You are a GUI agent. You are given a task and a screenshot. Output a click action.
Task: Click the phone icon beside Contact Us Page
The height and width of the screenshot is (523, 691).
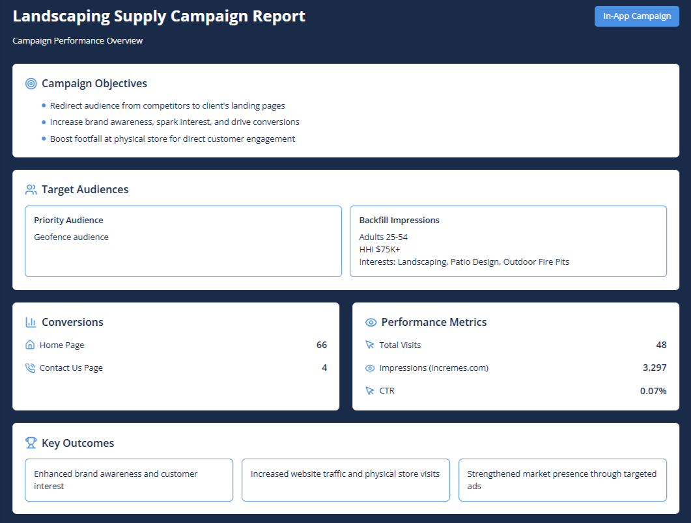pyautogui.click(x=30, y=368)
